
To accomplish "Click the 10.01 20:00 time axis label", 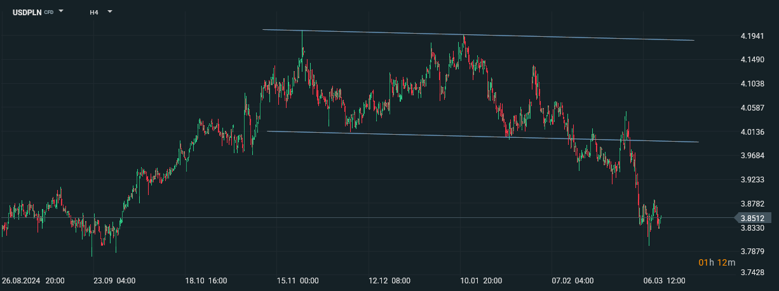I will [x=482, y=280].
